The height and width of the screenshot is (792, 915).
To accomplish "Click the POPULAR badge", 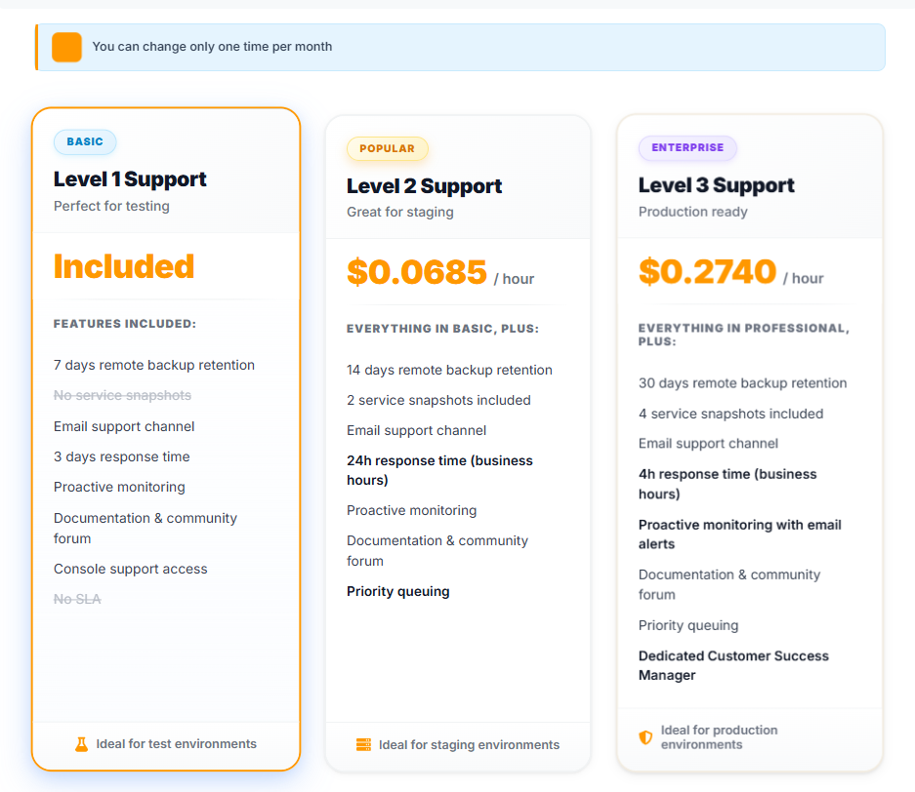I will [387, 149].
